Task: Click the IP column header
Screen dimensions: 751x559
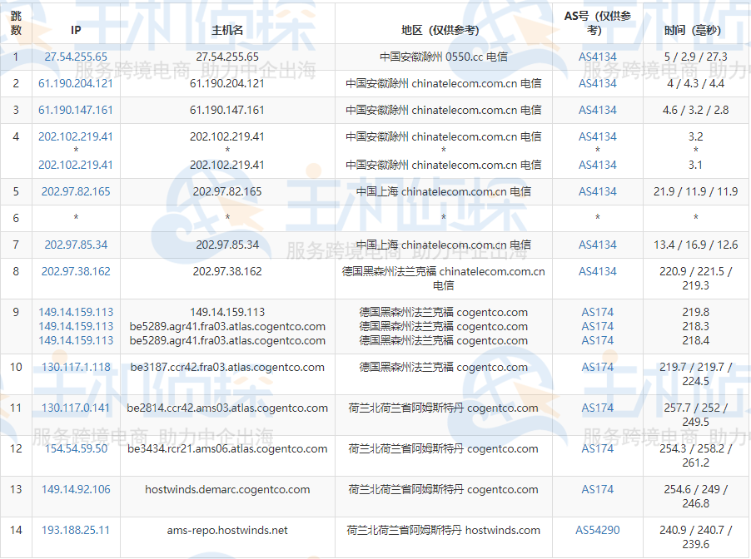Action: (x=76, y=30)
